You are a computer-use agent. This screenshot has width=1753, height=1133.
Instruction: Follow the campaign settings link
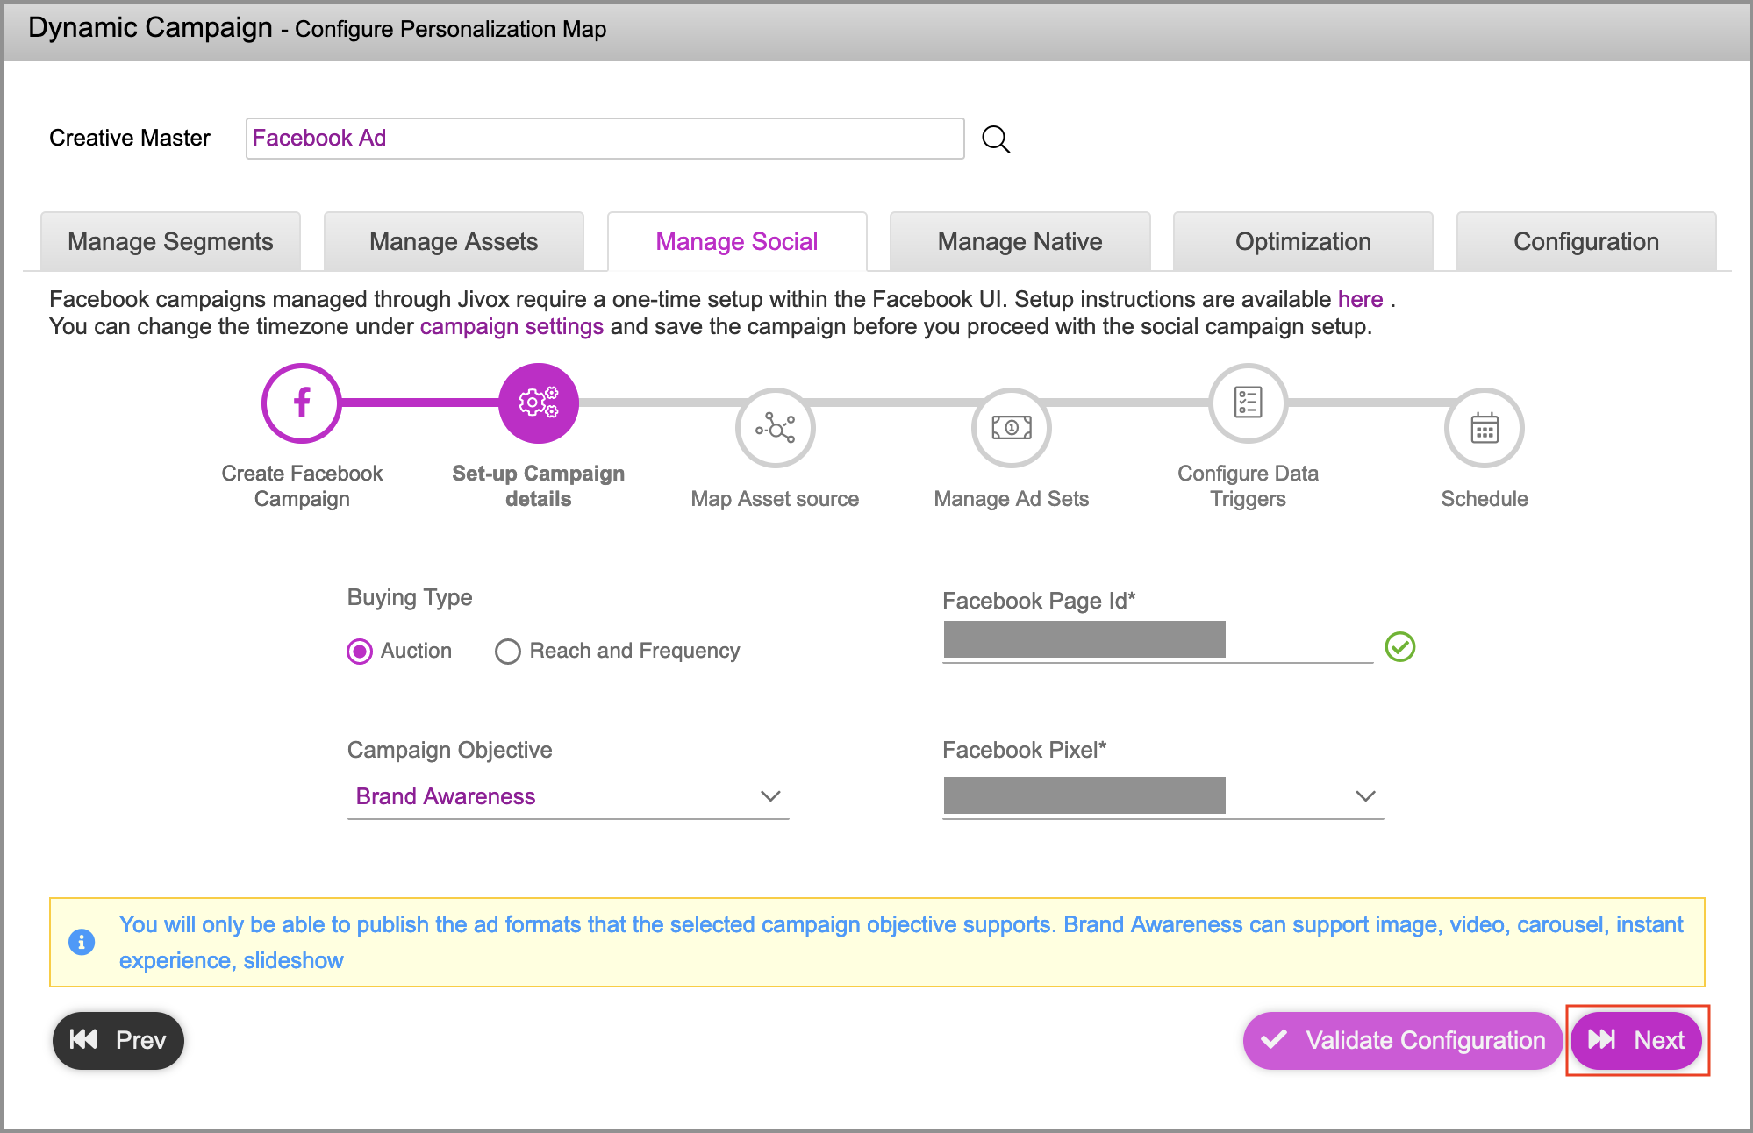(512, 326)
